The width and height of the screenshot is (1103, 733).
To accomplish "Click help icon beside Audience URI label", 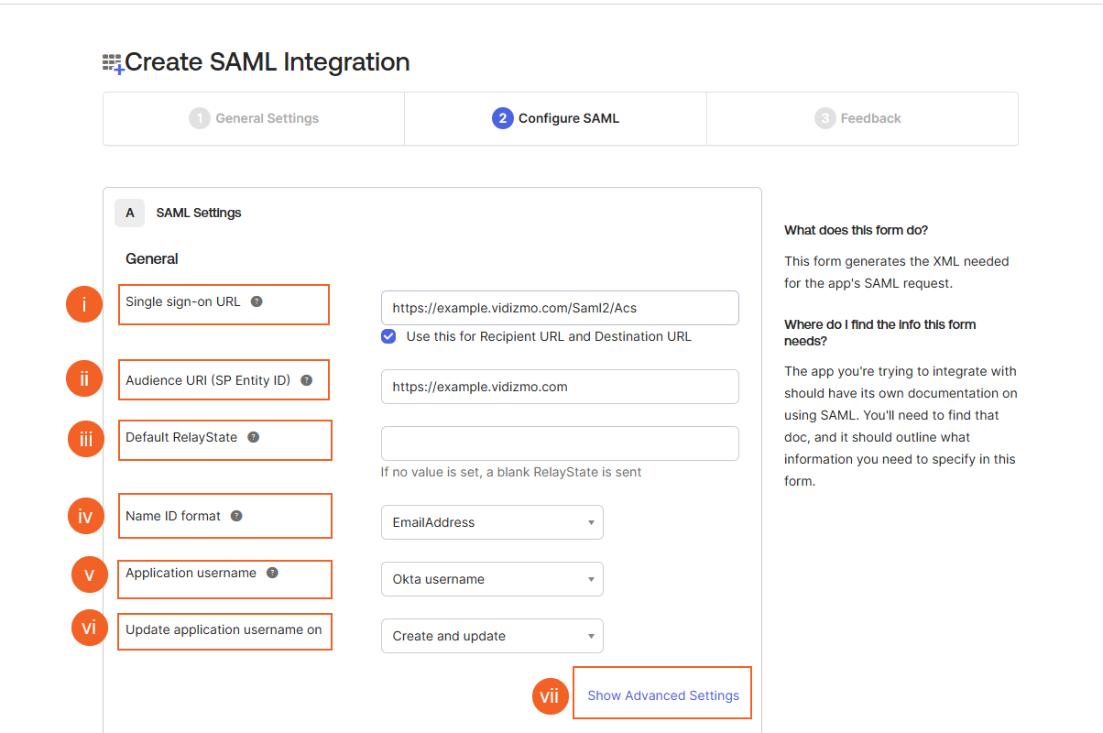I will pos(306,380).
